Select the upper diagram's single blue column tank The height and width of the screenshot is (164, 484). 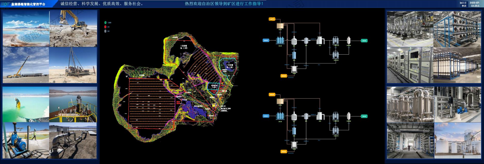coord(294,55)
